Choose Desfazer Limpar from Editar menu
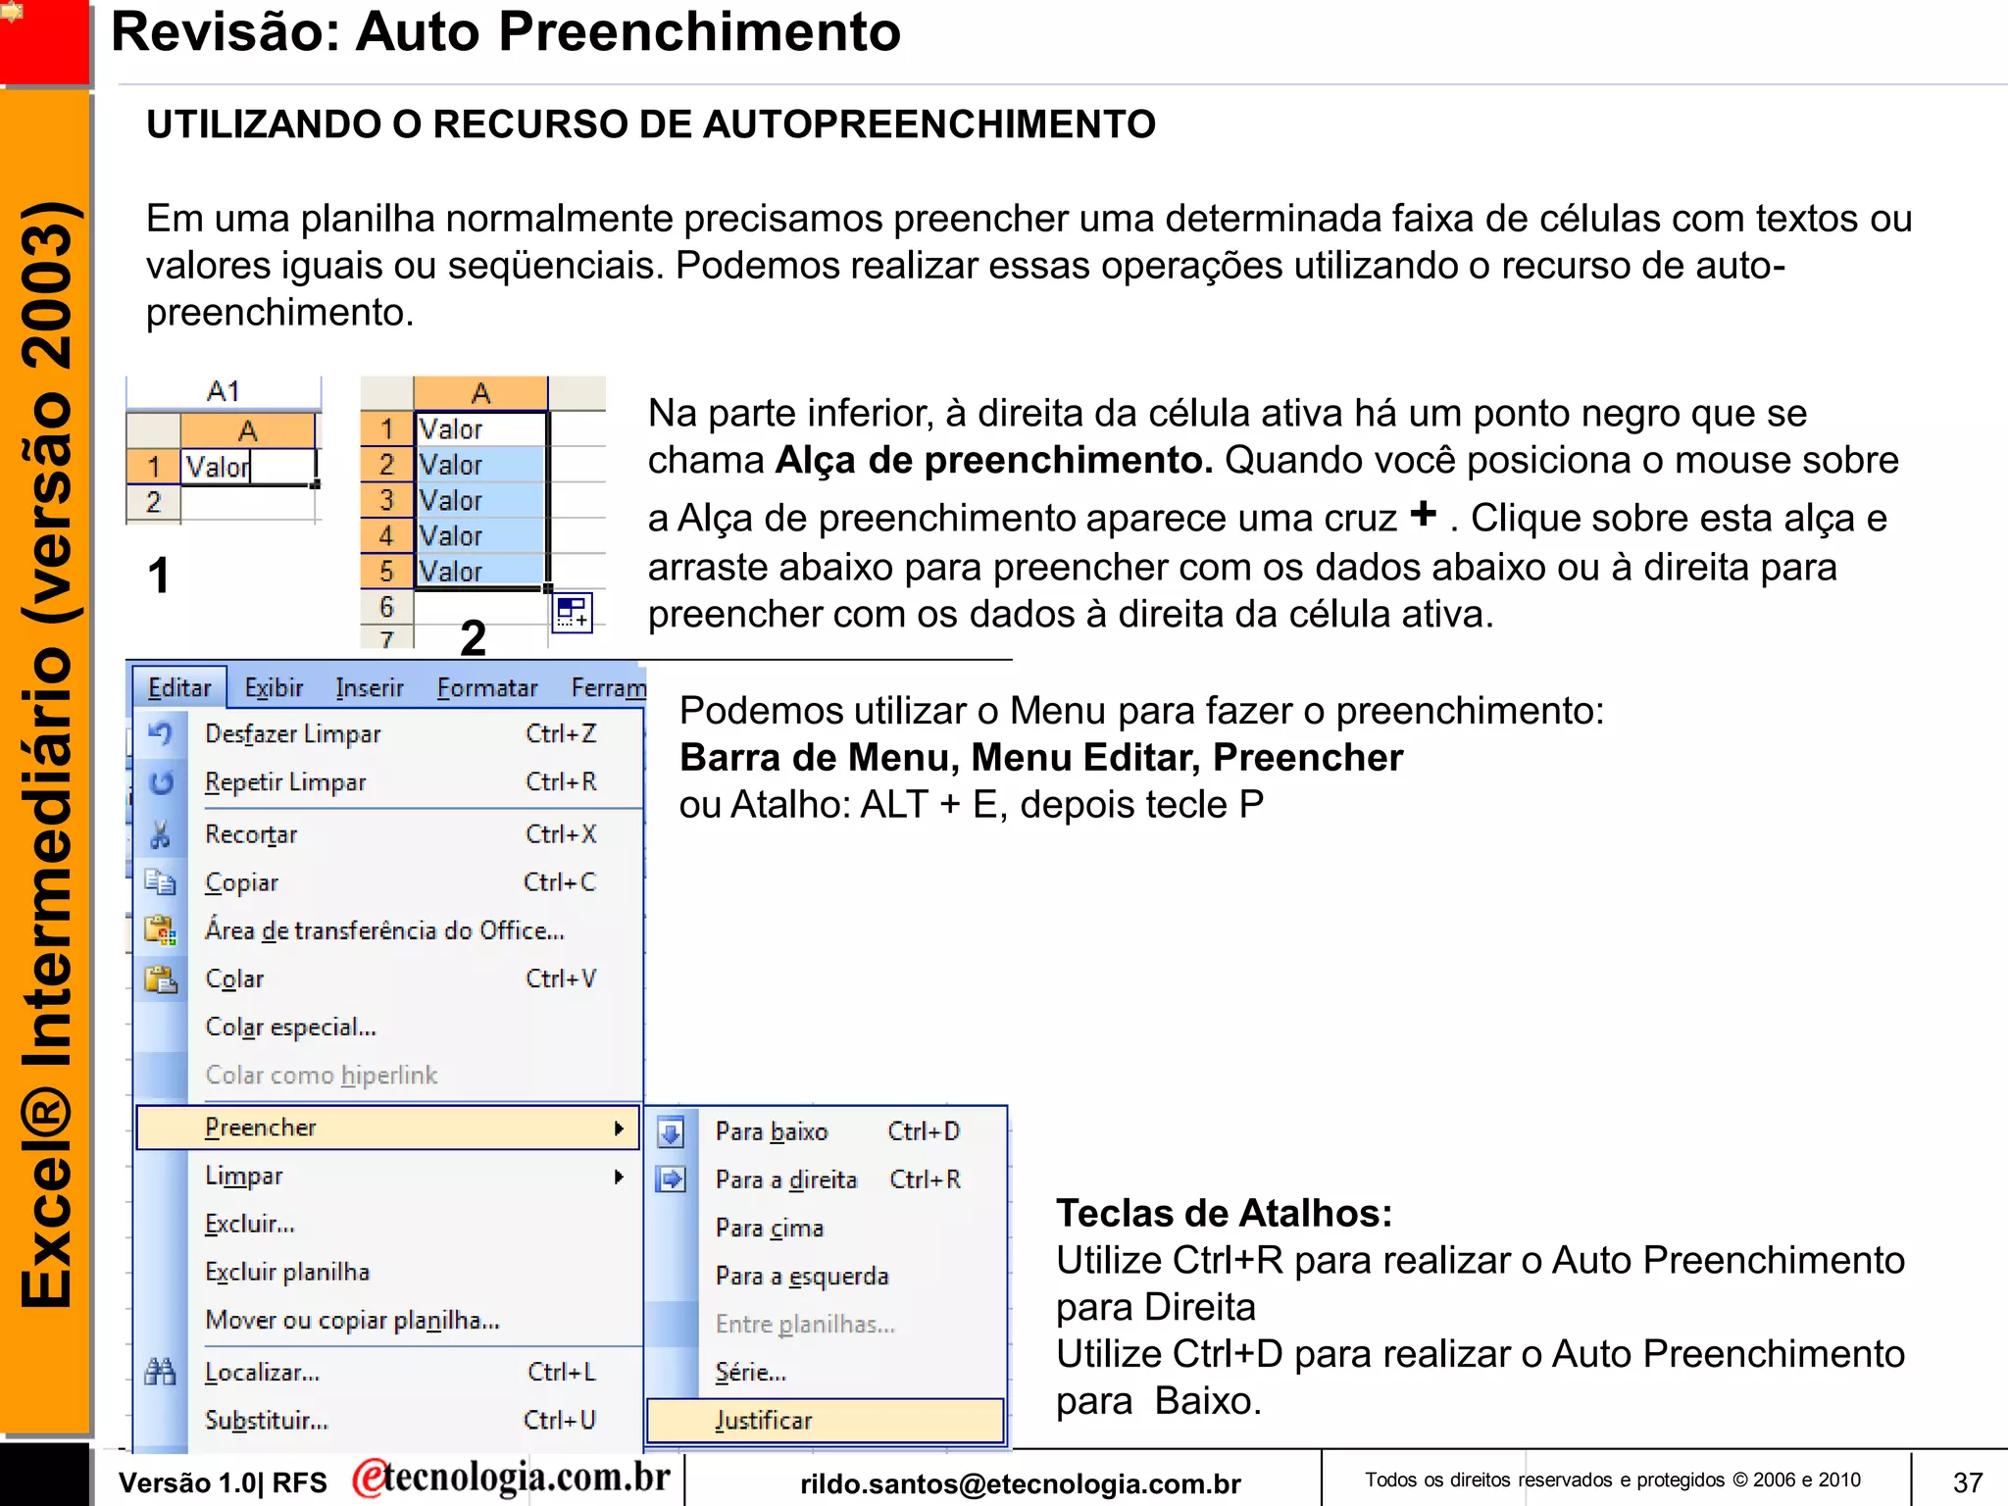This screenshot has width=2008, height=1506. click(x=388, y=733)
